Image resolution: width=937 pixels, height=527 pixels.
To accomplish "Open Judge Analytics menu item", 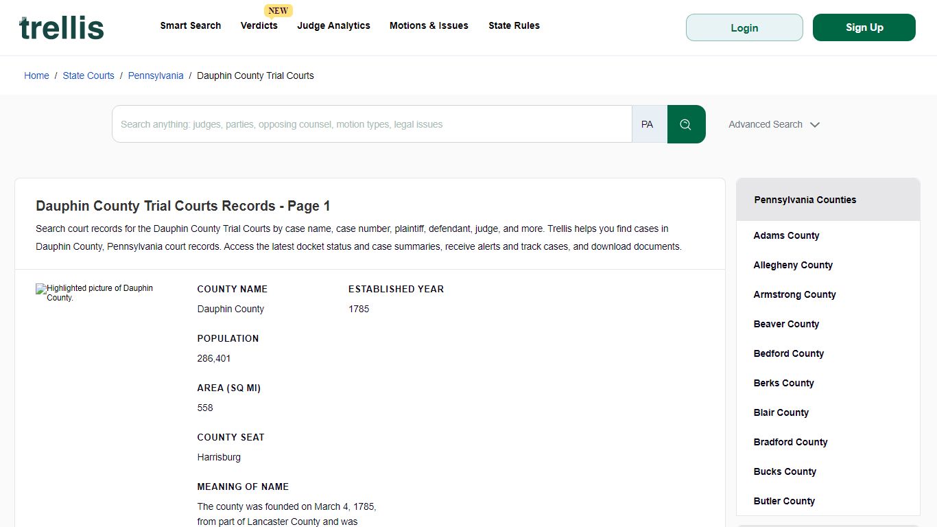I will click(334, 25).
